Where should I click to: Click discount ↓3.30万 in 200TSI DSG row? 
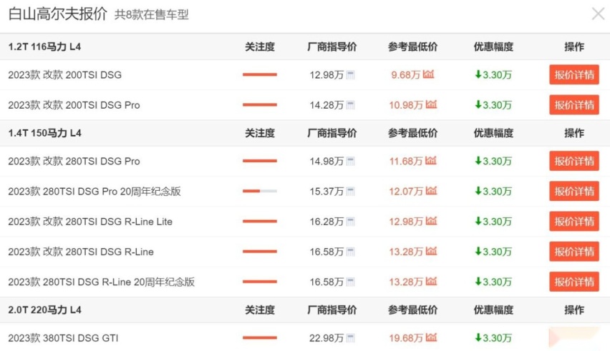click(493, 74)
